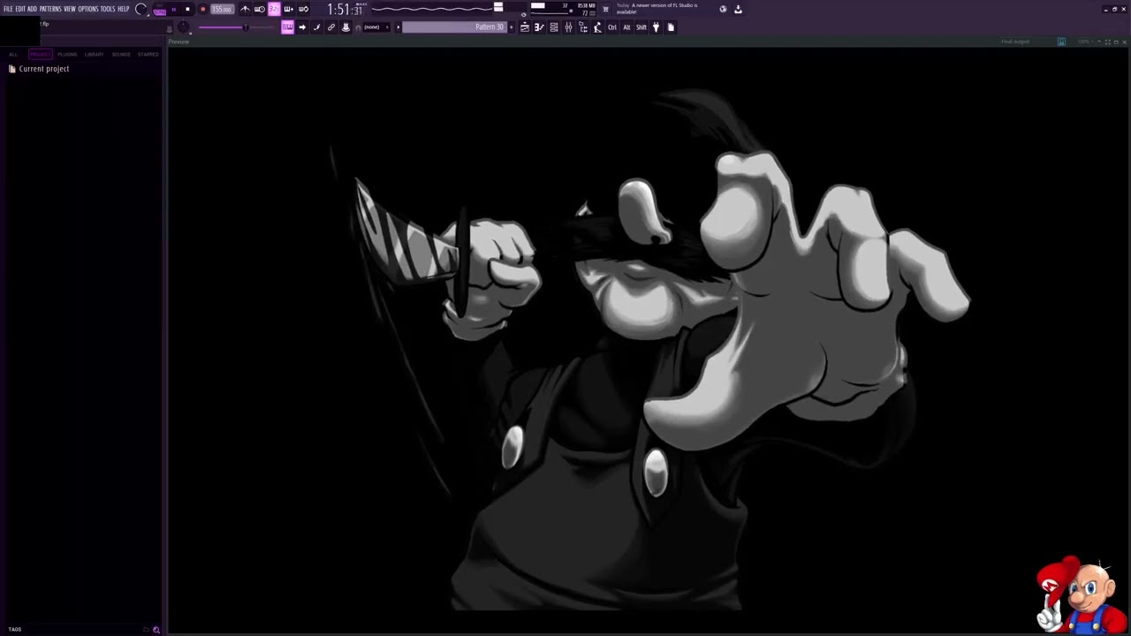The height and width of the screenshot is (636, 1131).
Task: Click the TAGS label in browser
Action: pos(15,629)
